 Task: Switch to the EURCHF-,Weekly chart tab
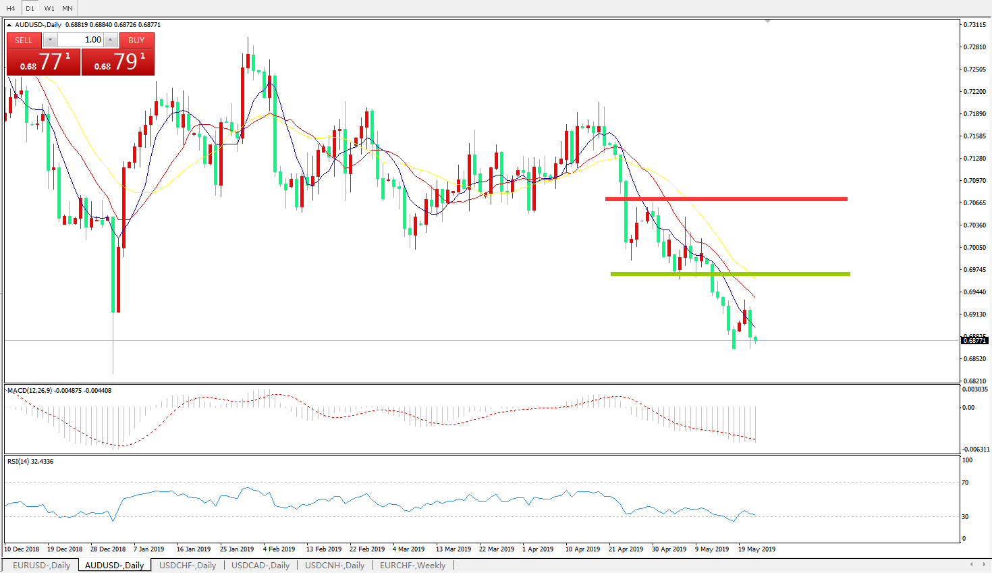tap(412, 566)
